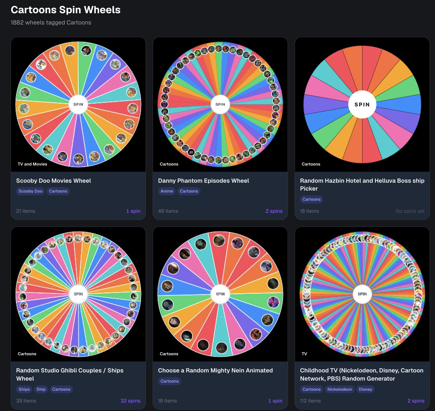Image resolution: width=435 pixels, height=411 pixels.
Task: Click TV and Movies label on Scooby wheel
Action: pos(32,164)
